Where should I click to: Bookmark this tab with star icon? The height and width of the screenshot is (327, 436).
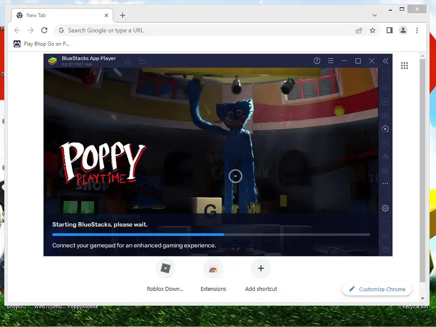[x=373, y=30]
